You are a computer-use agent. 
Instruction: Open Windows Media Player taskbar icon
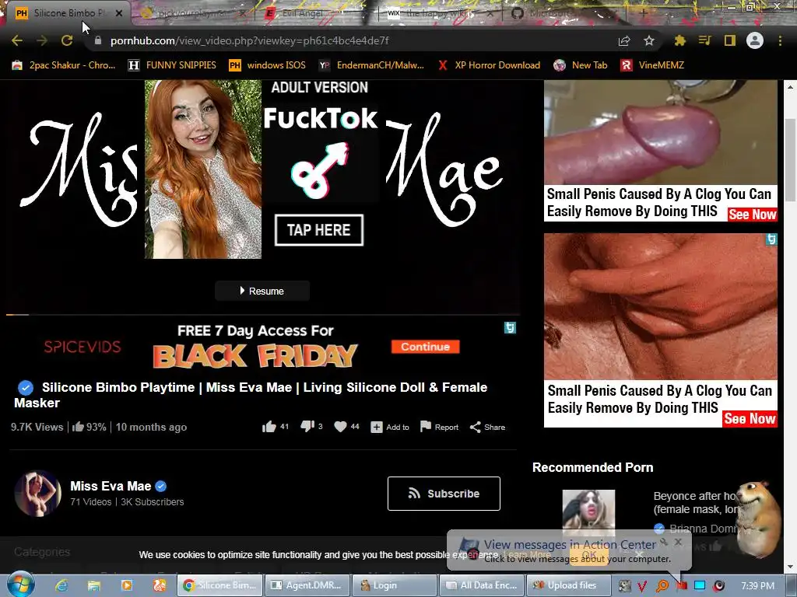[x=127, y=585]
